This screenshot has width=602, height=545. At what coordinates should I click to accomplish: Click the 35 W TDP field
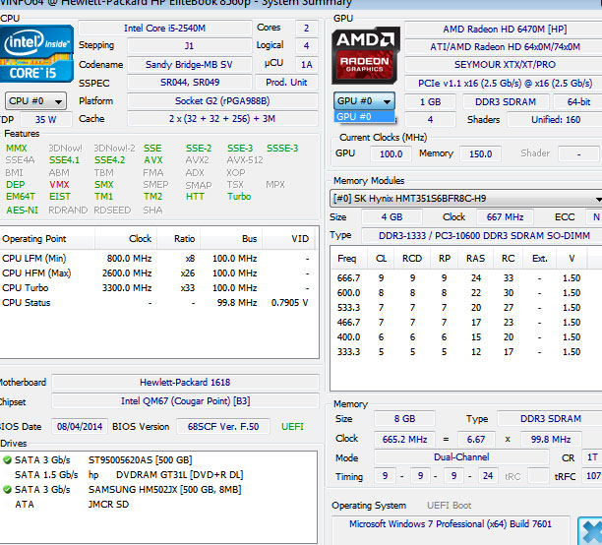(x=45, y=119)
